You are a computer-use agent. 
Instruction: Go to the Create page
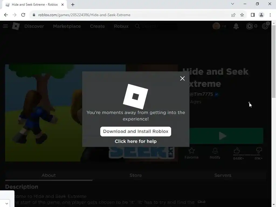(97, 26)
